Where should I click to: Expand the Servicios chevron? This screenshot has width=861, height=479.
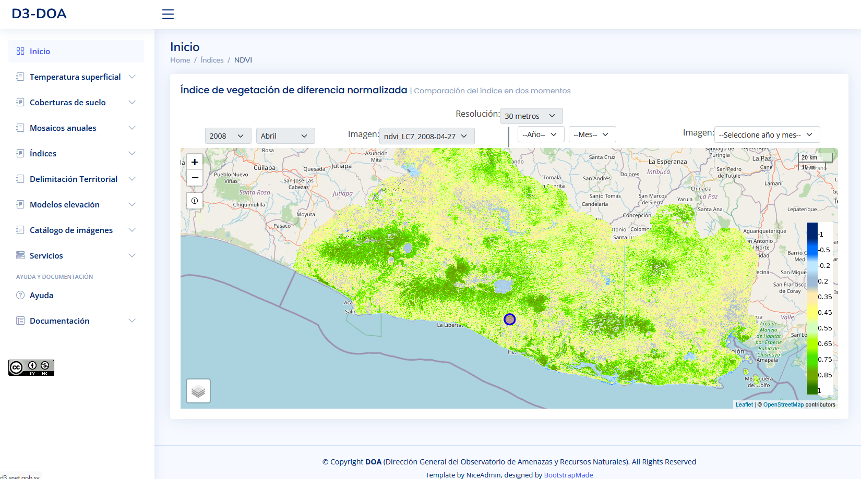[132, 255]
